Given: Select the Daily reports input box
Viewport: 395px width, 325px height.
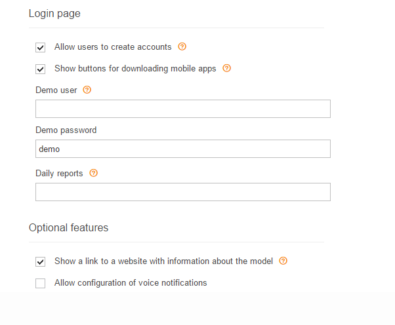Looking at the screenshot, I should [x=183, y=192].
